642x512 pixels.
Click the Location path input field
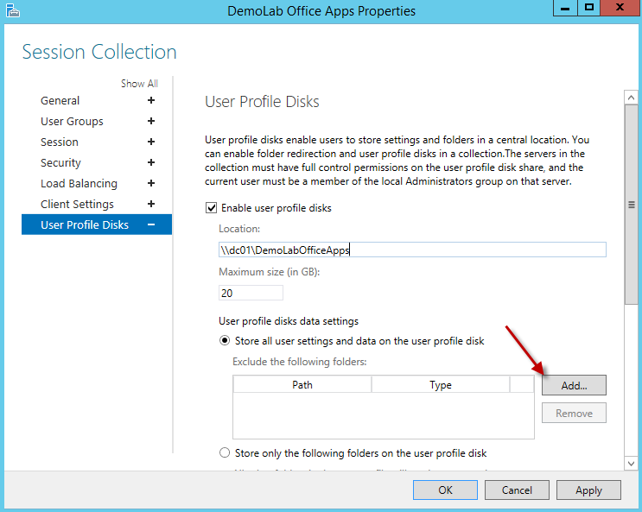click(x=411, y=250)
